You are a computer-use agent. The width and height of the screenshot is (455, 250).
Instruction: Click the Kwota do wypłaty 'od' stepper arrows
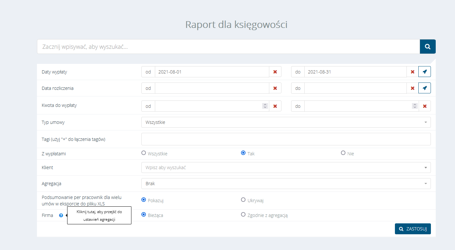[265, 106]
